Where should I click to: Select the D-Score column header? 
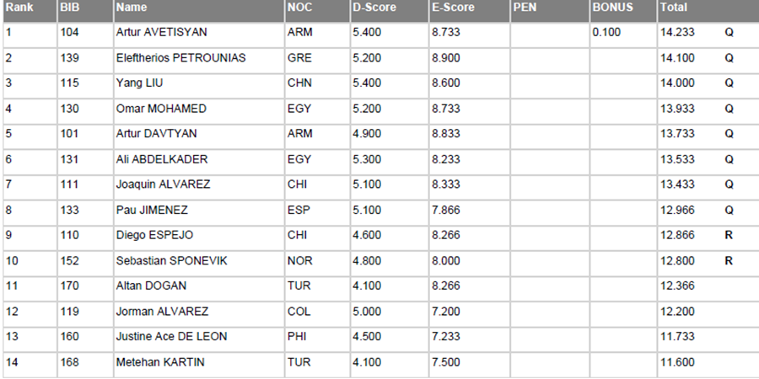(x=374, y=8)
